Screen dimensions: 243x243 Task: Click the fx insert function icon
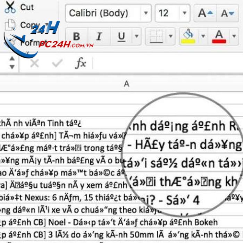pyautogui.click(x=80, y=63)
